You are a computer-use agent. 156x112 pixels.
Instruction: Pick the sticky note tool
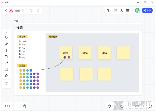(x=6, y=57)
